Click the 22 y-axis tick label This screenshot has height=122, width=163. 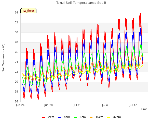click(16, 72)
